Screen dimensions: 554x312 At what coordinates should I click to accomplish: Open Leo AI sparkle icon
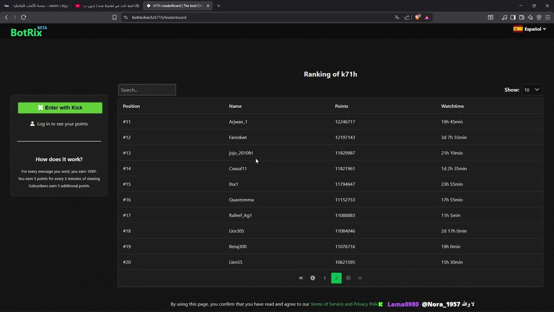[x=530, y=17]
